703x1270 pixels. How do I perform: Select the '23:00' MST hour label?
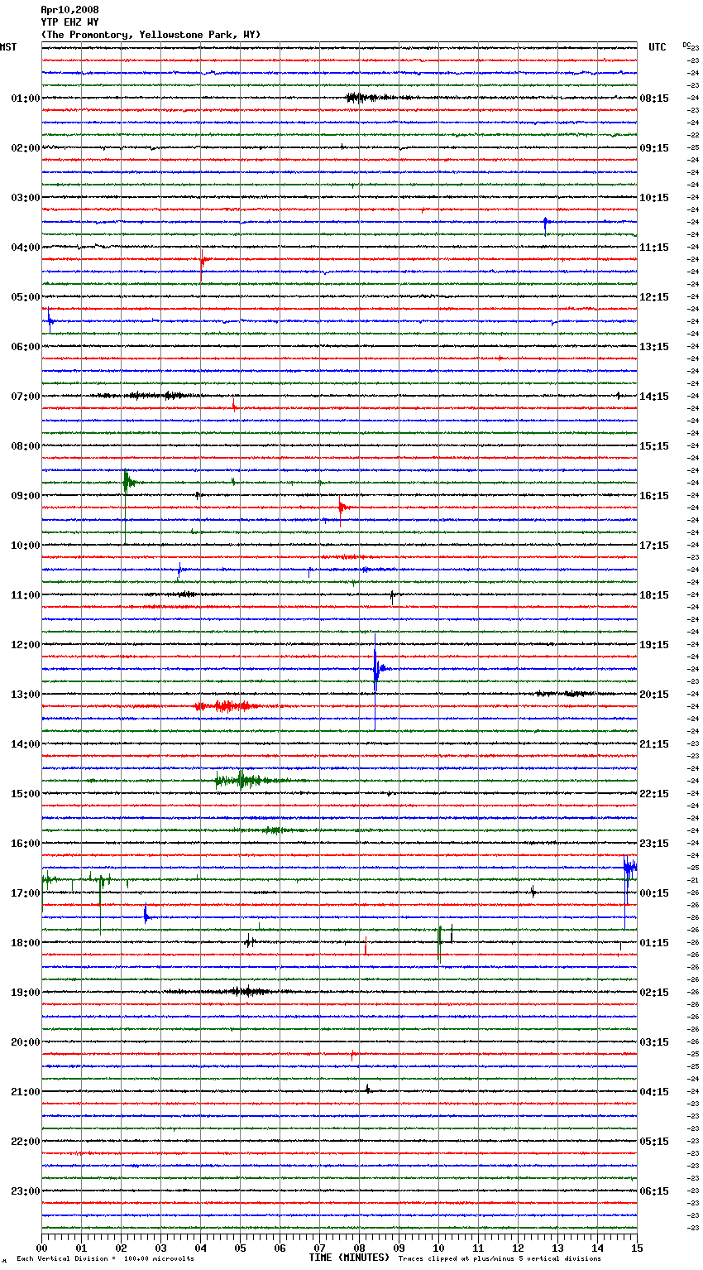pyautogui.click(x=26, y=1191)
